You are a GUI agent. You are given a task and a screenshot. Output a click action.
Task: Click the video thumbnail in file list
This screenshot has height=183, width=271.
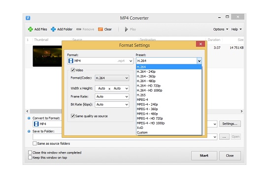click(x=47, y=56)
